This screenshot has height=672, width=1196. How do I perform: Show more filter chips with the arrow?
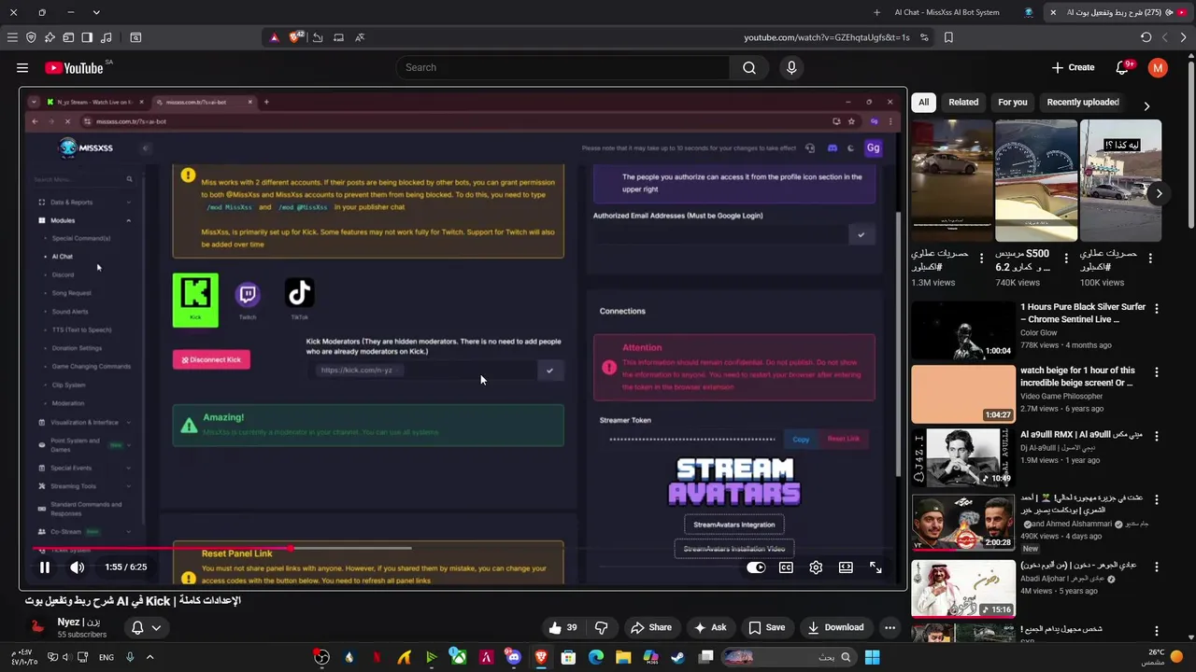tap(1146, 105)
